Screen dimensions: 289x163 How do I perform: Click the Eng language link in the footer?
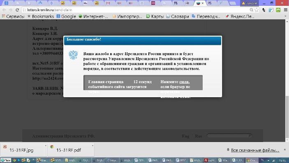click(185, 136)
